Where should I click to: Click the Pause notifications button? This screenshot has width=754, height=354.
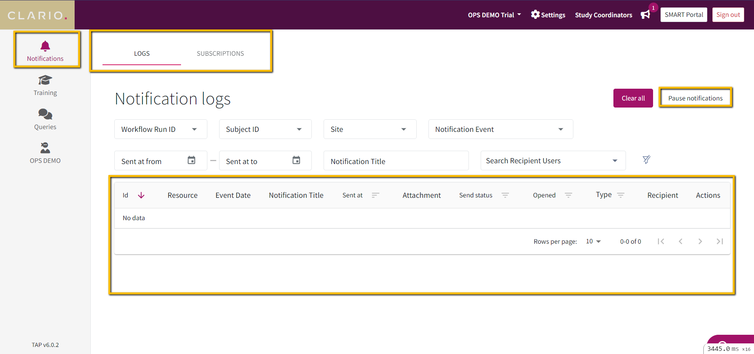(695, 98)
